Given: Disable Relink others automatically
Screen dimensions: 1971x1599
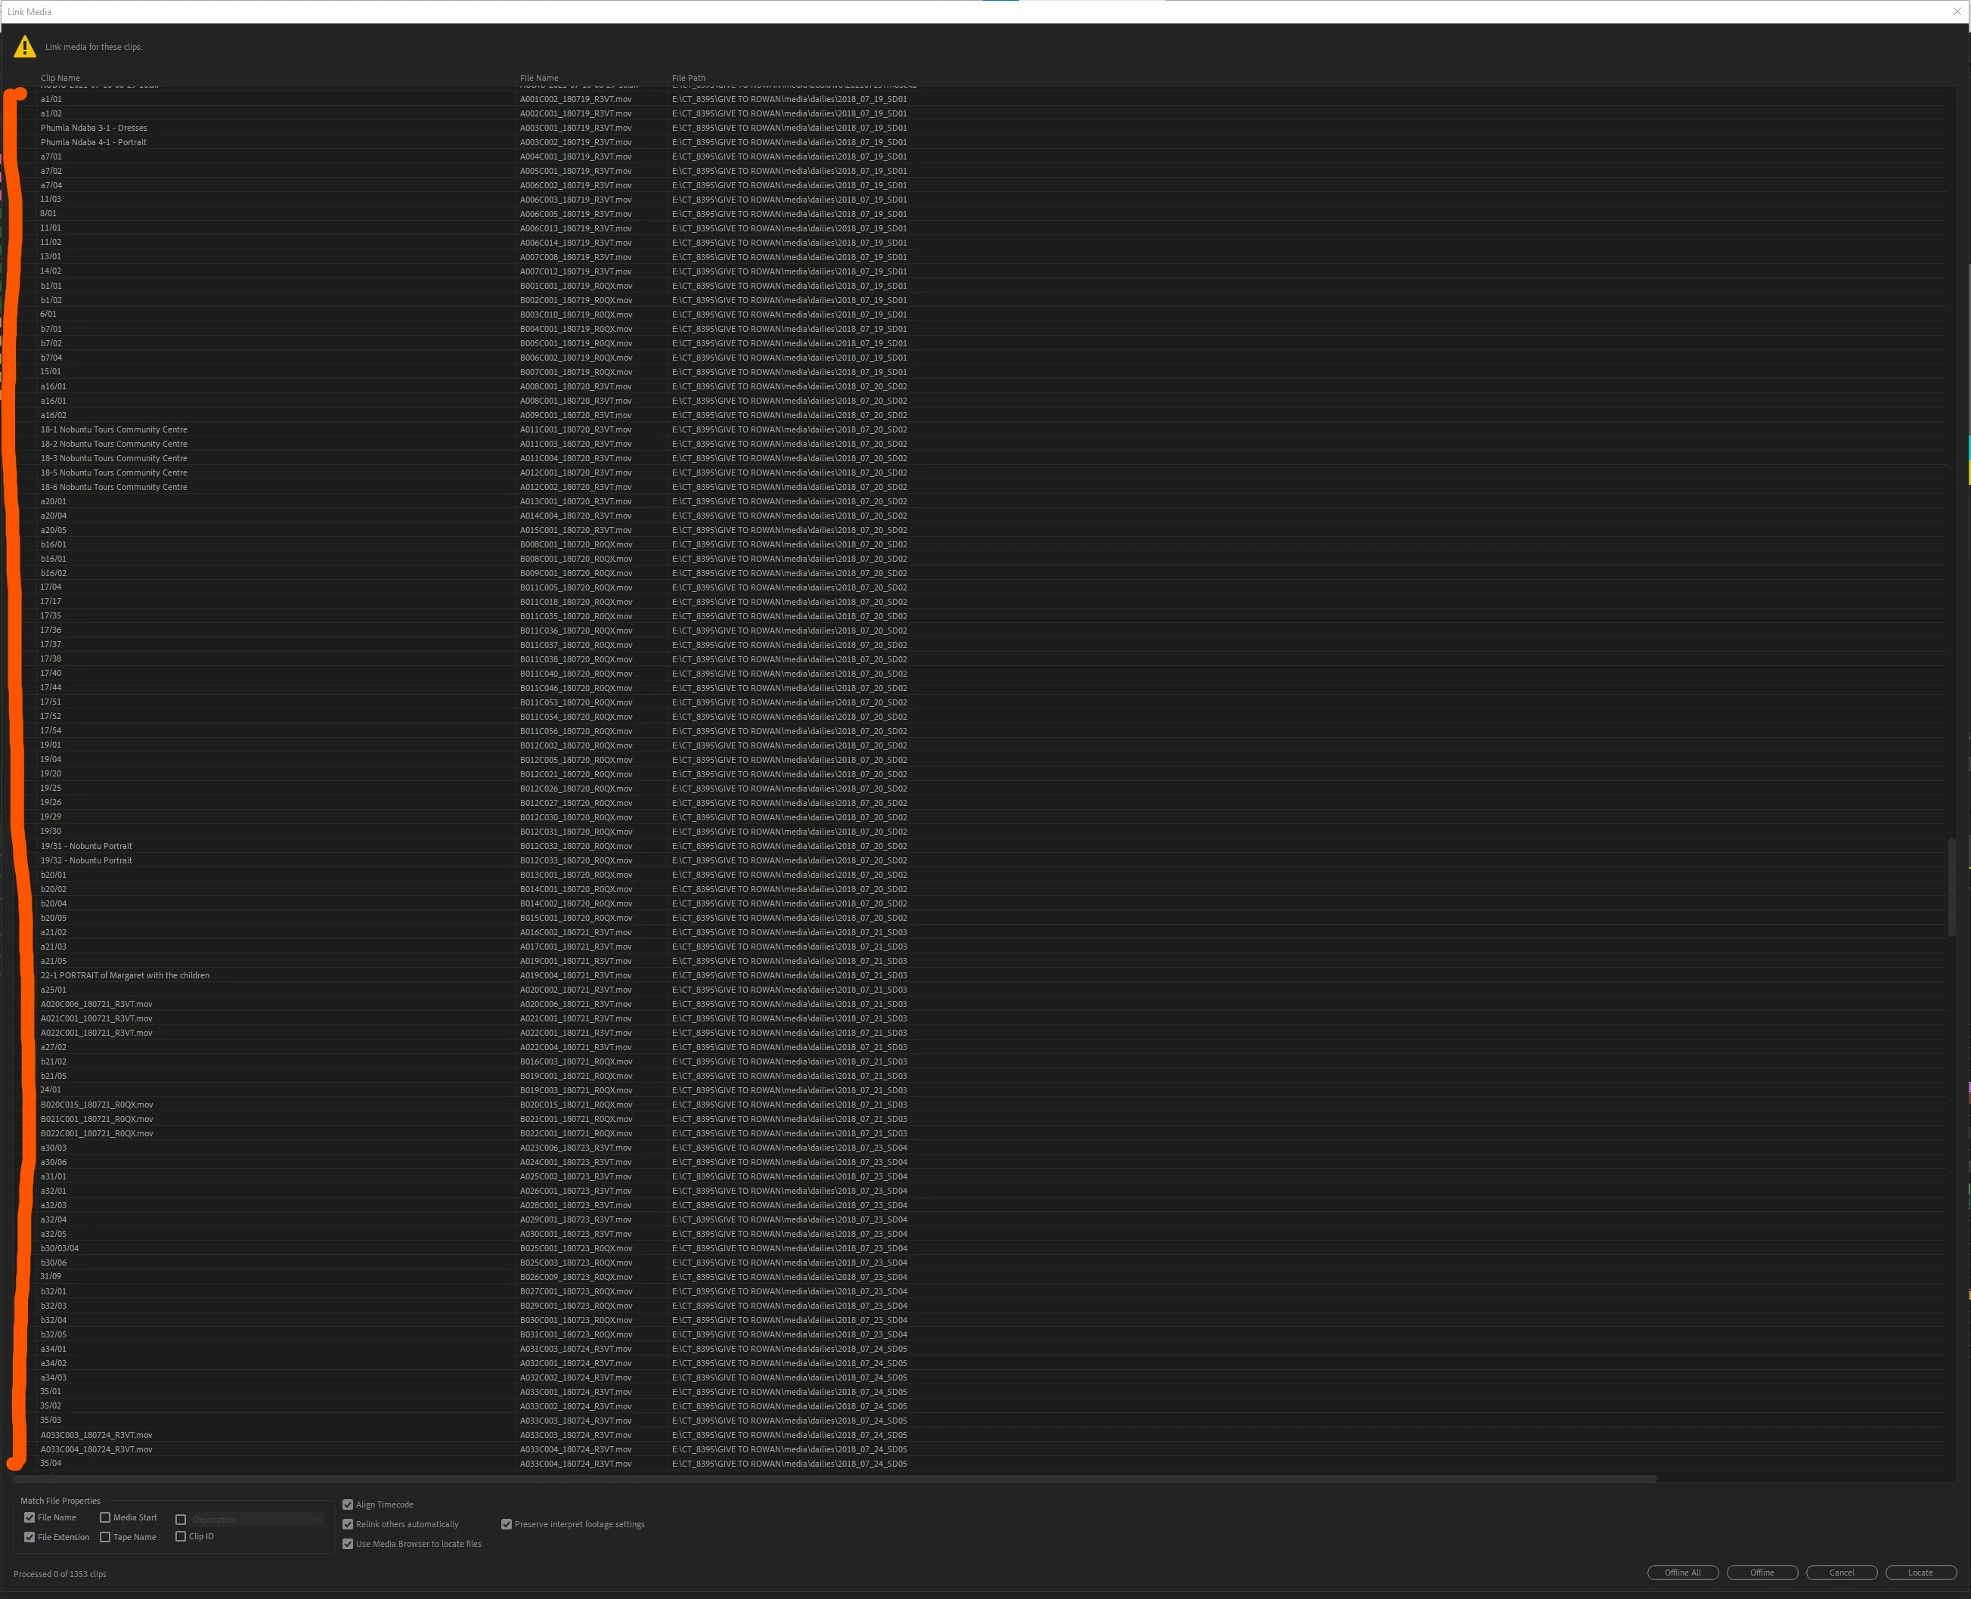Looking at the screenshot, I should click(348, 1523).
